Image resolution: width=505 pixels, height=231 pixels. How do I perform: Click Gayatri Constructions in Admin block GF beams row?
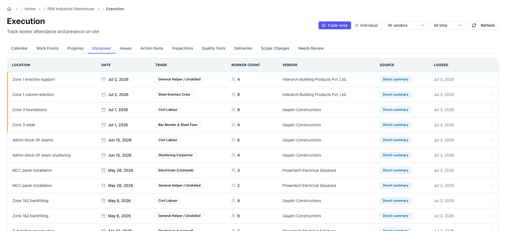[x=302, y=140]
